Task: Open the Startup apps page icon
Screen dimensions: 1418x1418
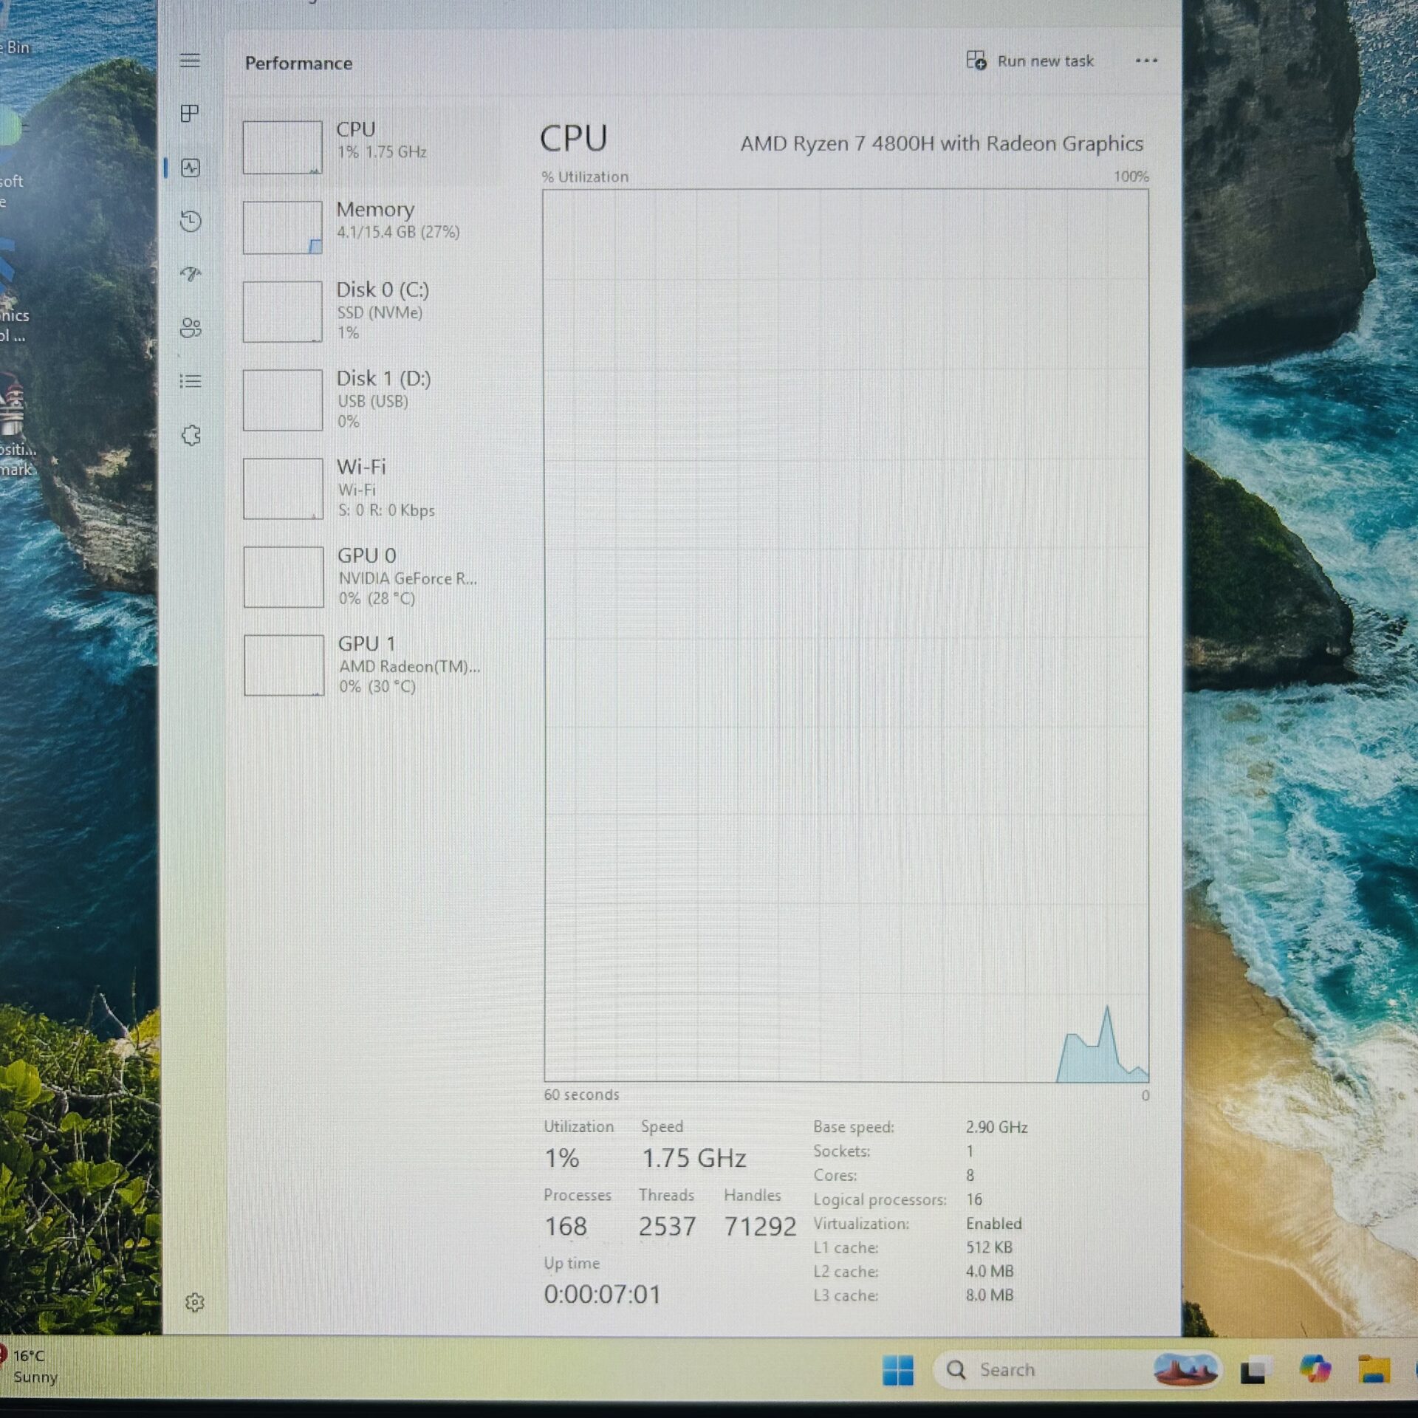Action: point(191,274)
